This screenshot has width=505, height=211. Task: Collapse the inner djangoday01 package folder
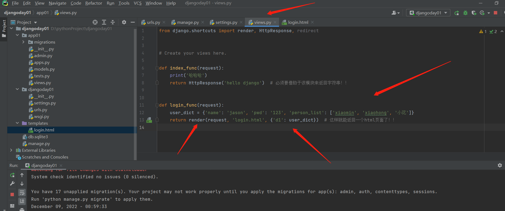(17, 89)
